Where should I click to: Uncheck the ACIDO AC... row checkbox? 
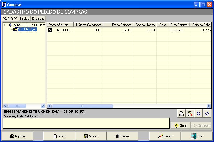point(50,30)
